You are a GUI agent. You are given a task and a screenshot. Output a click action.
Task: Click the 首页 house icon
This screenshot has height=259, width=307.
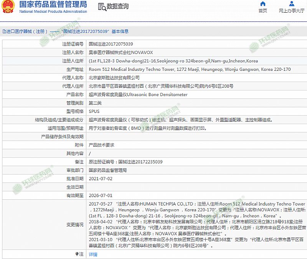[262, 4]
